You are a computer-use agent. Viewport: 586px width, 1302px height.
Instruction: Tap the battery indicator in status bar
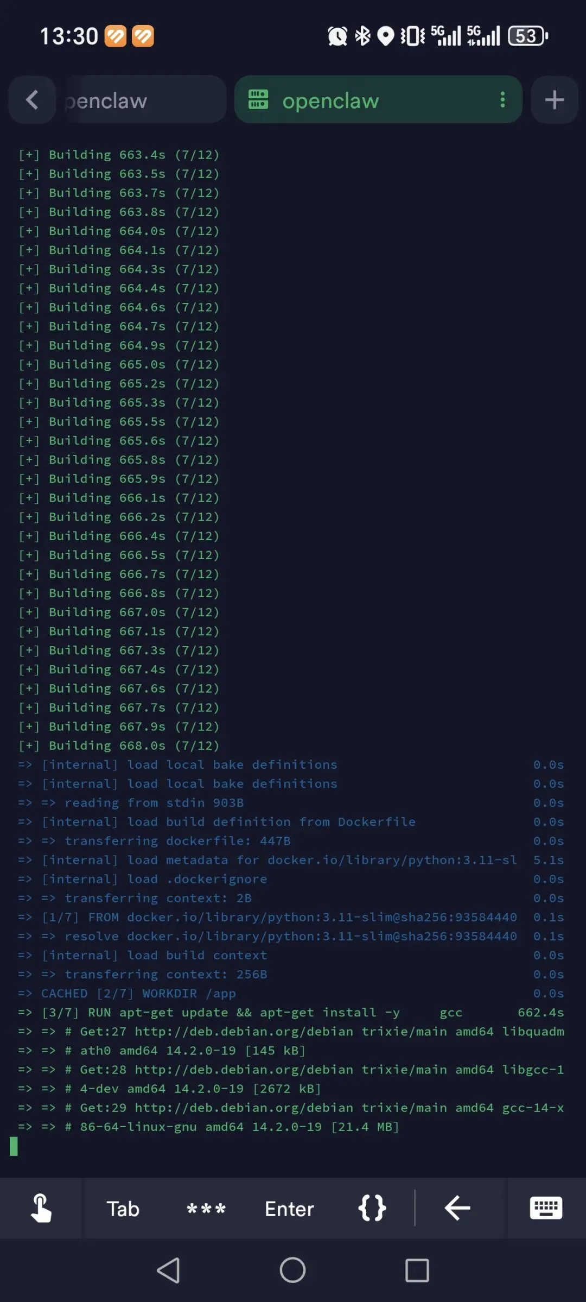(x=527, y=36)
